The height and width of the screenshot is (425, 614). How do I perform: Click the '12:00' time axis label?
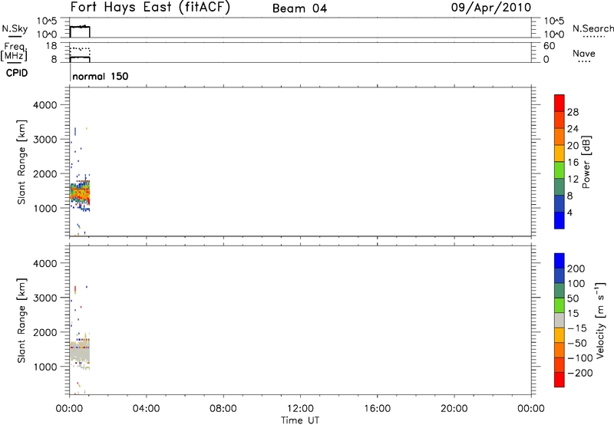[x=300, y=409]
